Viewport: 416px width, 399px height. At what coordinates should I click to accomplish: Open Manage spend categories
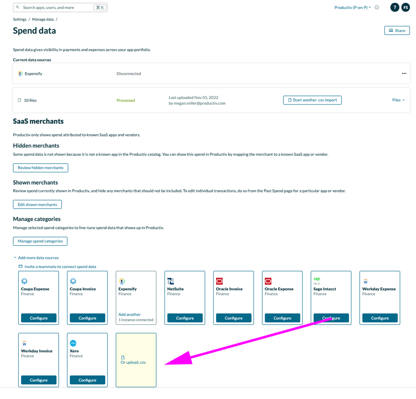pos(40,241)
